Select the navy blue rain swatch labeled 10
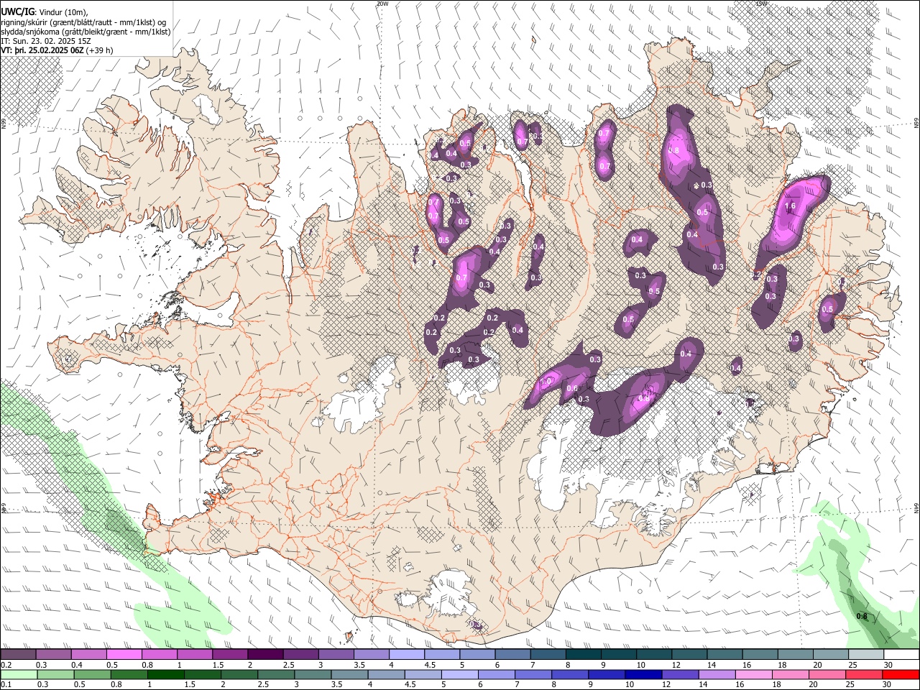The width and height of the screenshot is (920, 690). click(642, 674)
